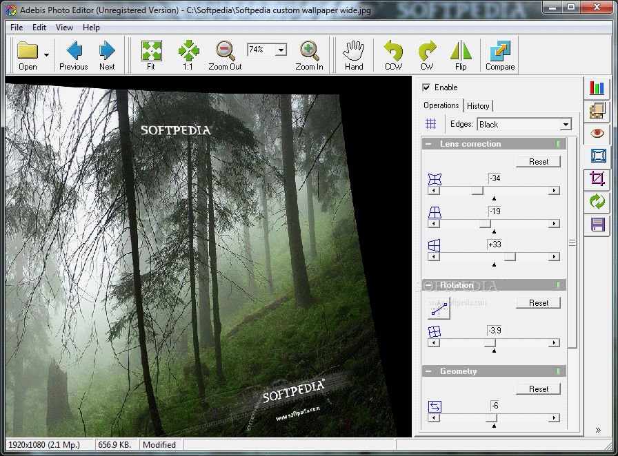Open the Open button dropdown arrow
618x456 pixels.
point(46,55)
